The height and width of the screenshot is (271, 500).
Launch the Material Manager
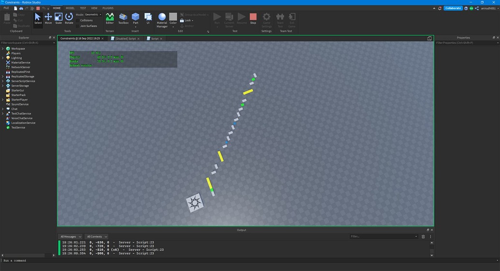coord(162,20)
